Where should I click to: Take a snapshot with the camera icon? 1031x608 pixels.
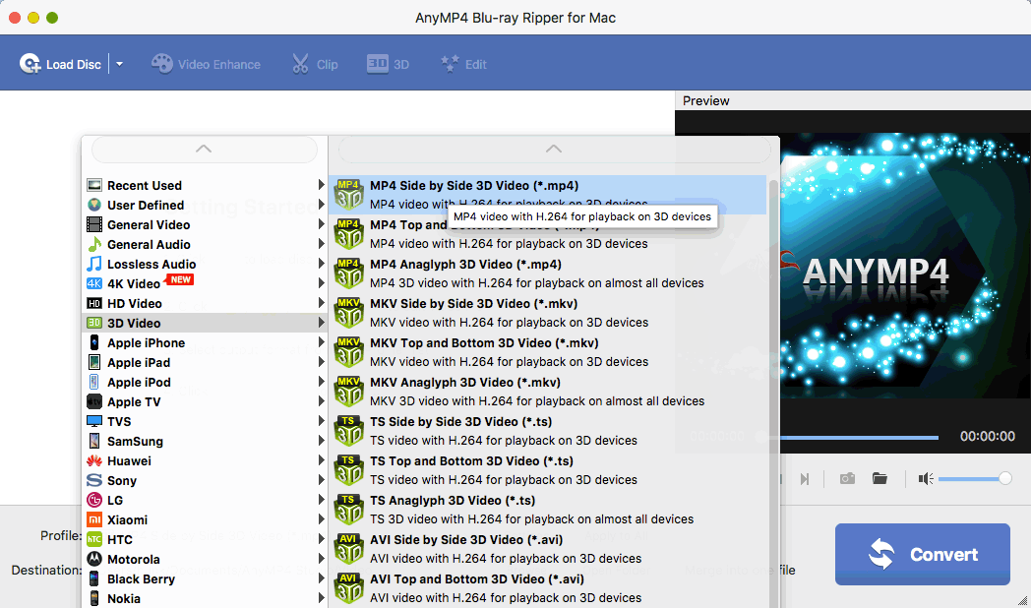tap(848, 478)
